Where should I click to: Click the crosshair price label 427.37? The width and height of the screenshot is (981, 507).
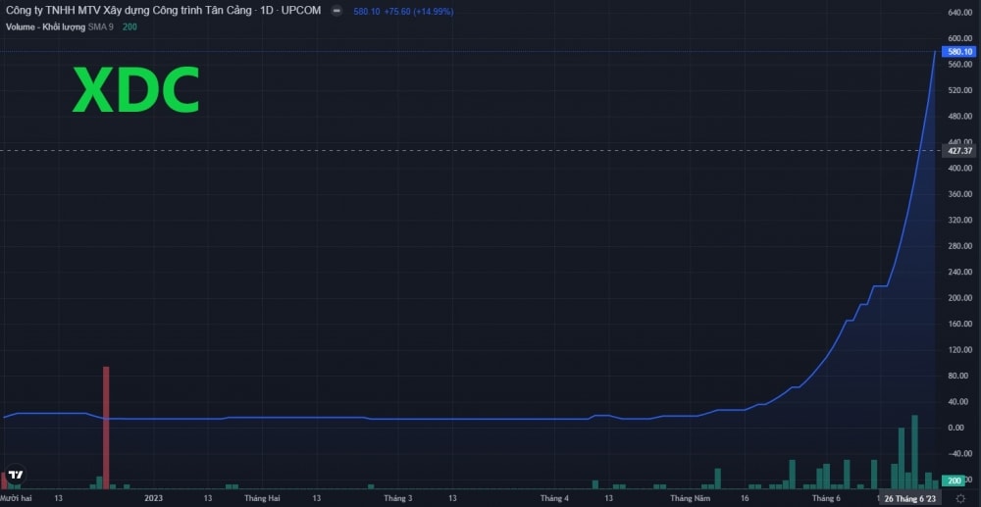(959, 151)
